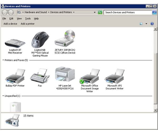The width and height of the screenshot is (158, 131).
Task: Open the View menu
Action: [x=19, y=18]
